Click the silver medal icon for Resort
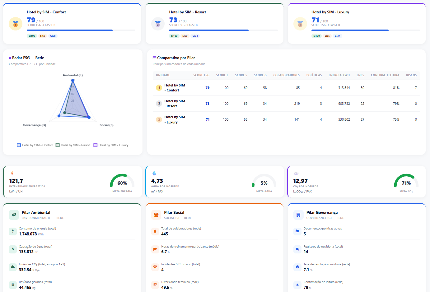 pyautogui.click(x=158, y=24)
